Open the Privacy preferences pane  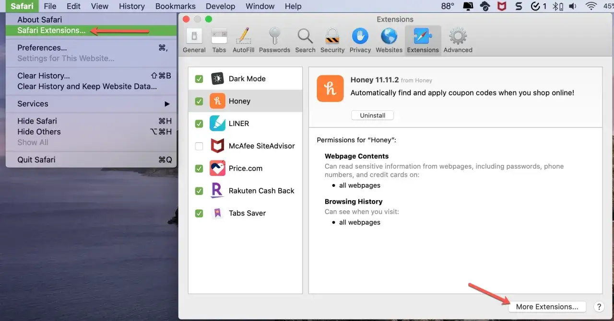(360, 40)
